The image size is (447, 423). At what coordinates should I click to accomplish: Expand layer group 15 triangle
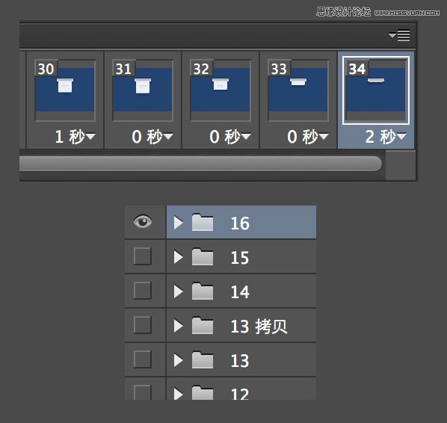[x=178, y=257]
